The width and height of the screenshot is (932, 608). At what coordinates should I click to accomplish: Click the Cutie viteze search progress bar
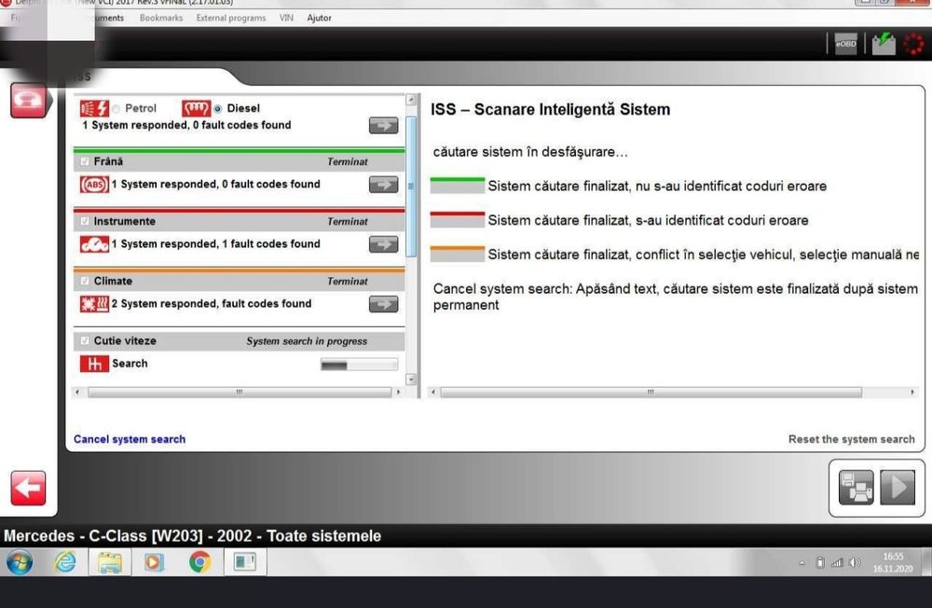[359, 365]
